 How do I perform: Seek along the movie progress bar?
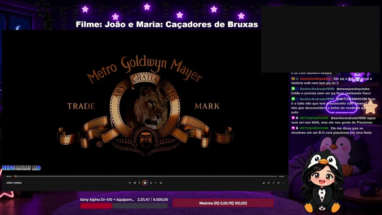146,176
